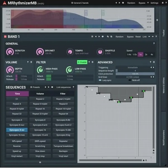
Task: Click the Low-pass filter knob
Action: 69,70
